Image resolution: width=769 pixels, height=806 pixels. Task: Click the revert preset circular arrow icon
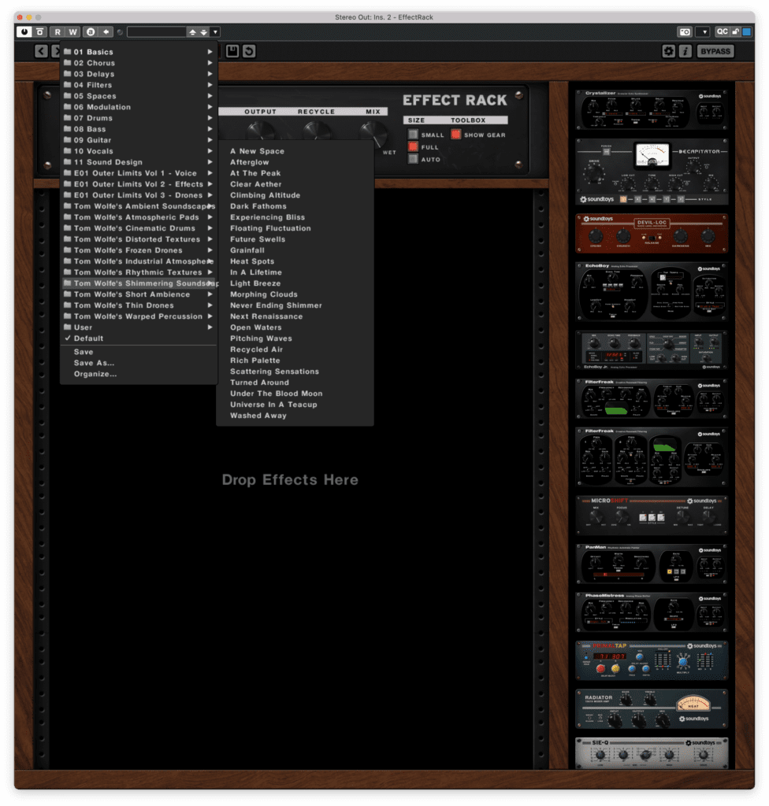(249, 51)
